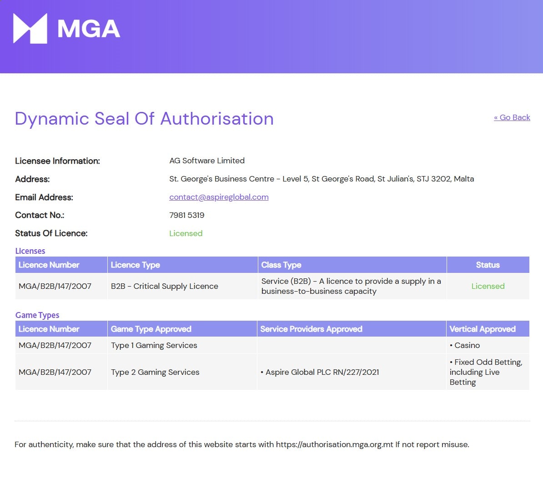The height and width of the screenshot is (489, 543).
Task: Click the Licence Number header in Licenses table
Action: coord(49,265)
